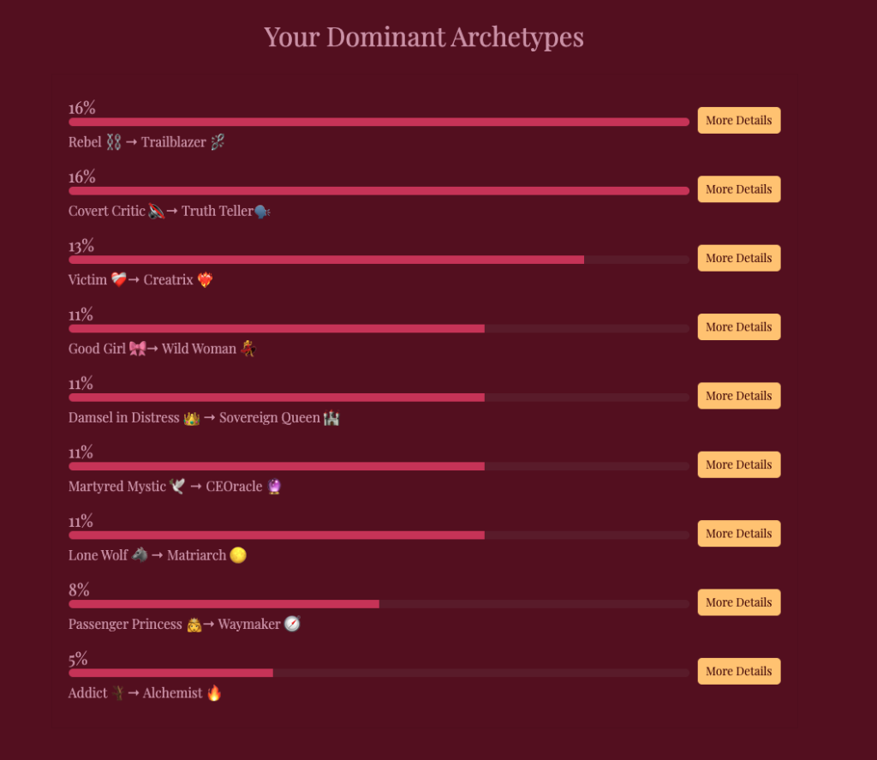Open More Details for Covert Critic archetype
The height and width of the screenshot is (760, 877).
click(x=738, y=189)
